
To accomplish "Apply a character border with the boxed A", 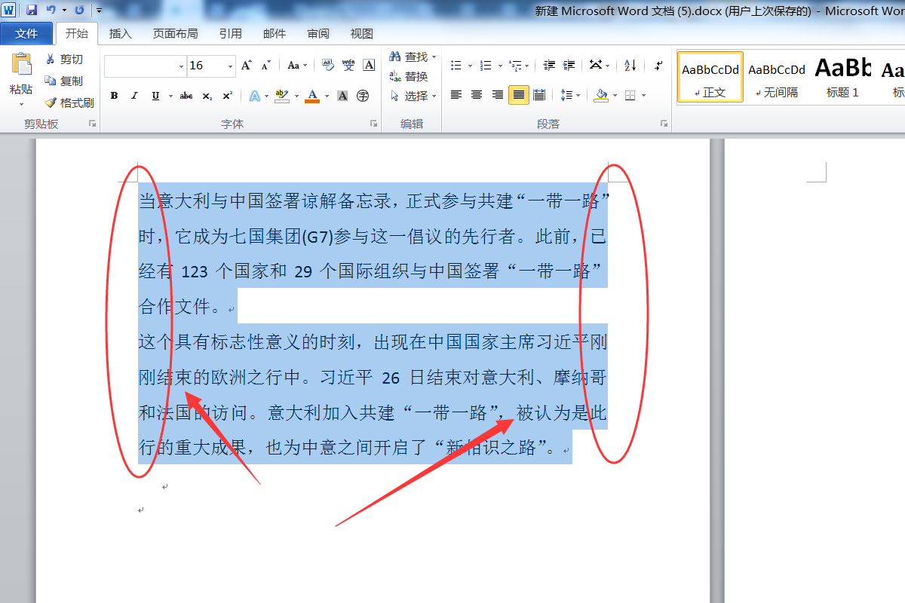I will pyautogui.click(x=369, y=66).
